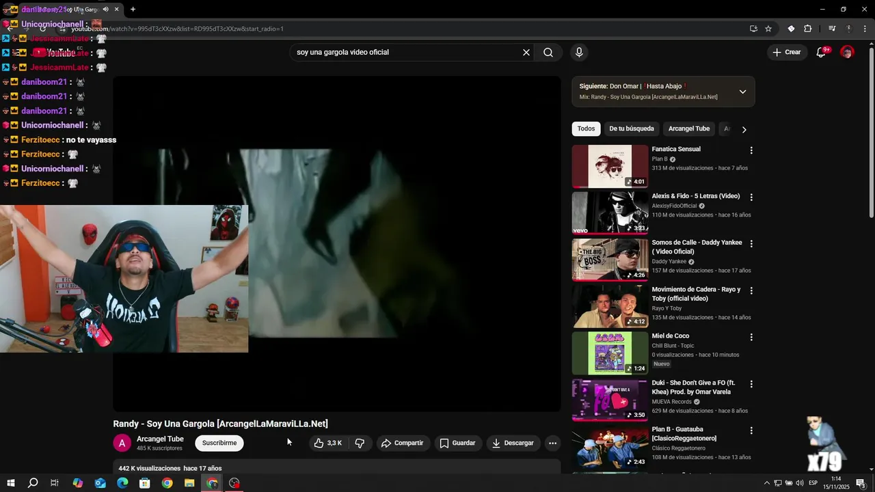Open the Chrome extensions puzzle icon

click(808, 29)
